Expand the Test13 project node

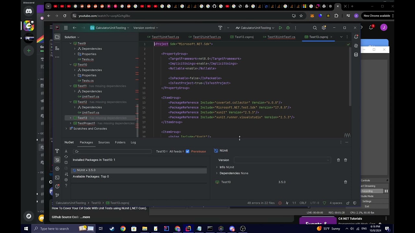(x=70, y=118)
